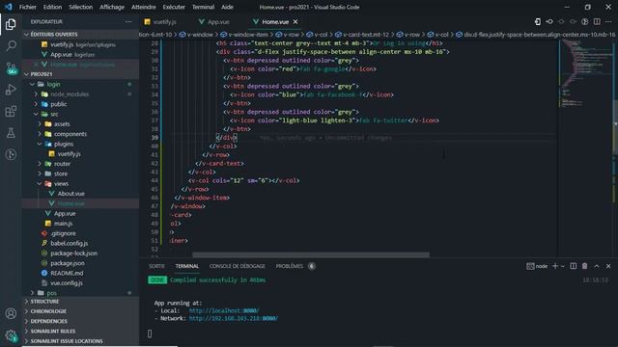
Task: Open the Terminal menu
Action: click(x=203, y=7)
